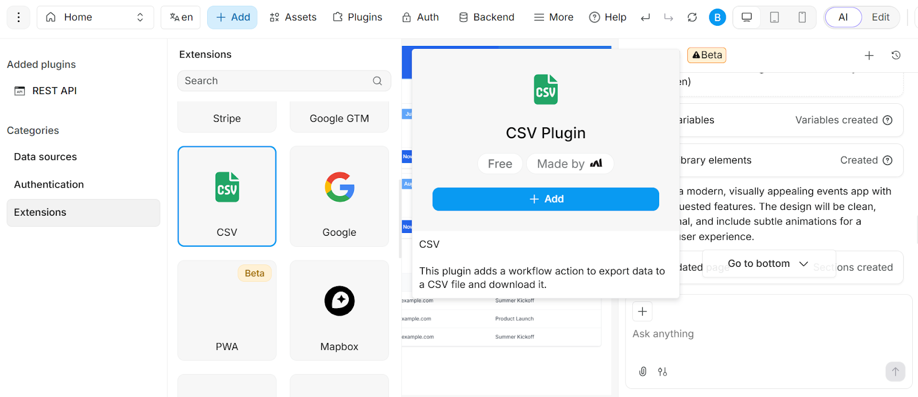Click the undo arrow icon
Viewport: 918px width, 397px height.
pyautogui.click(x=645, y=17)
